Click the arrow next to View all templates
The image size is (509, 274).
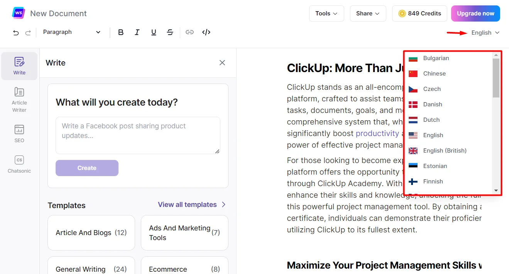pyautogui.click(x=223, y=205)
